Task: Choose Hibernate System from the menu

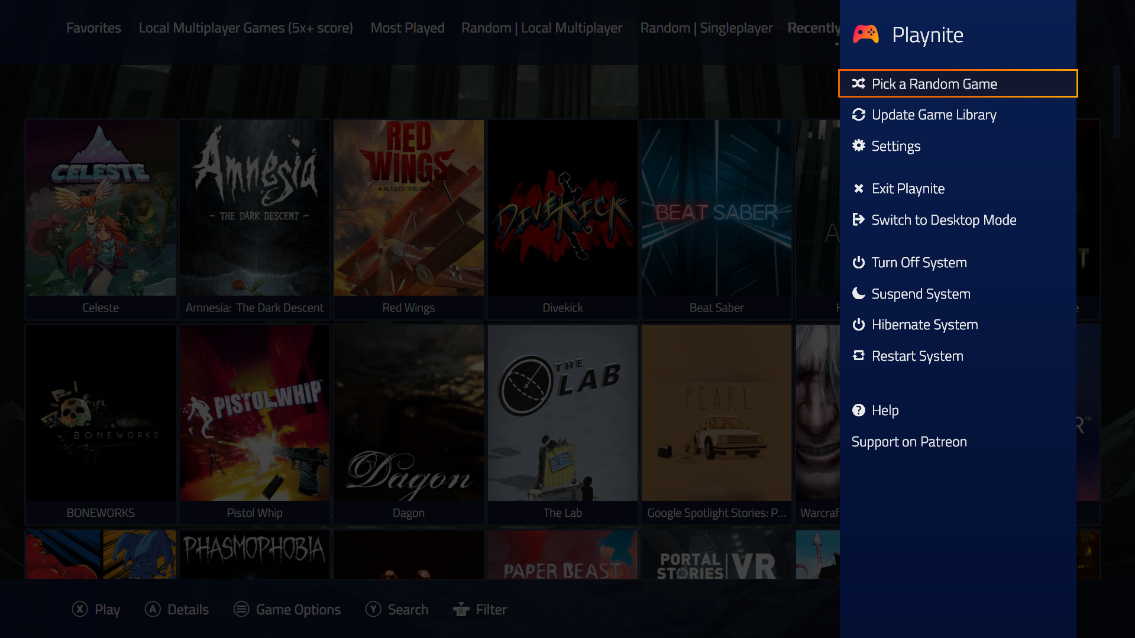Action: coord(924,324)
